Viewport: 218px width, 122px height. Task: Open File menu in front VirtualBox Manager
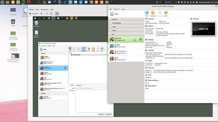(111, 9)
